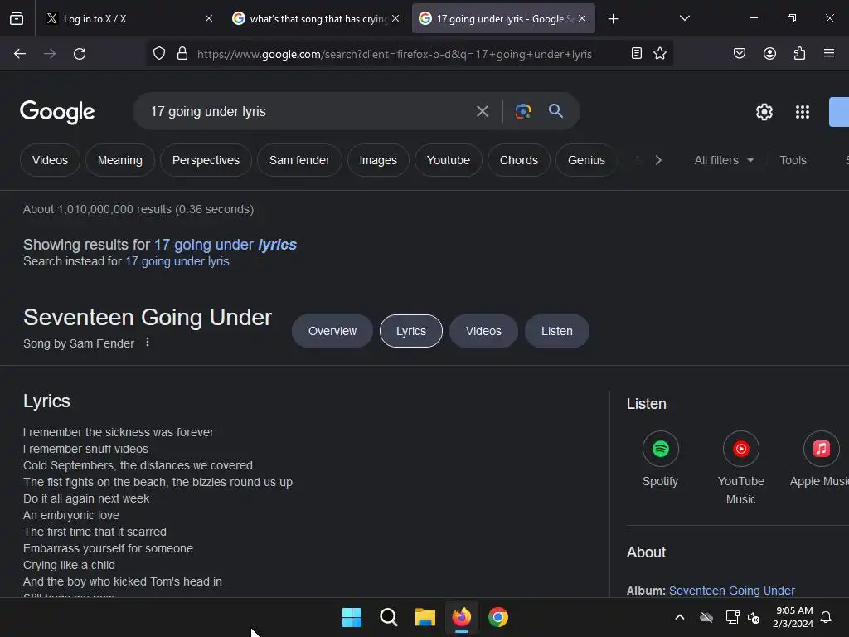Close the Log in to X tab
The image size is (849, 637).
click(209, 18)
